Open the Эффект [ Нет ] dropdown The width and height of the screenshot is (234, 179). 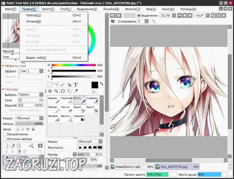(x=31, y=71)
